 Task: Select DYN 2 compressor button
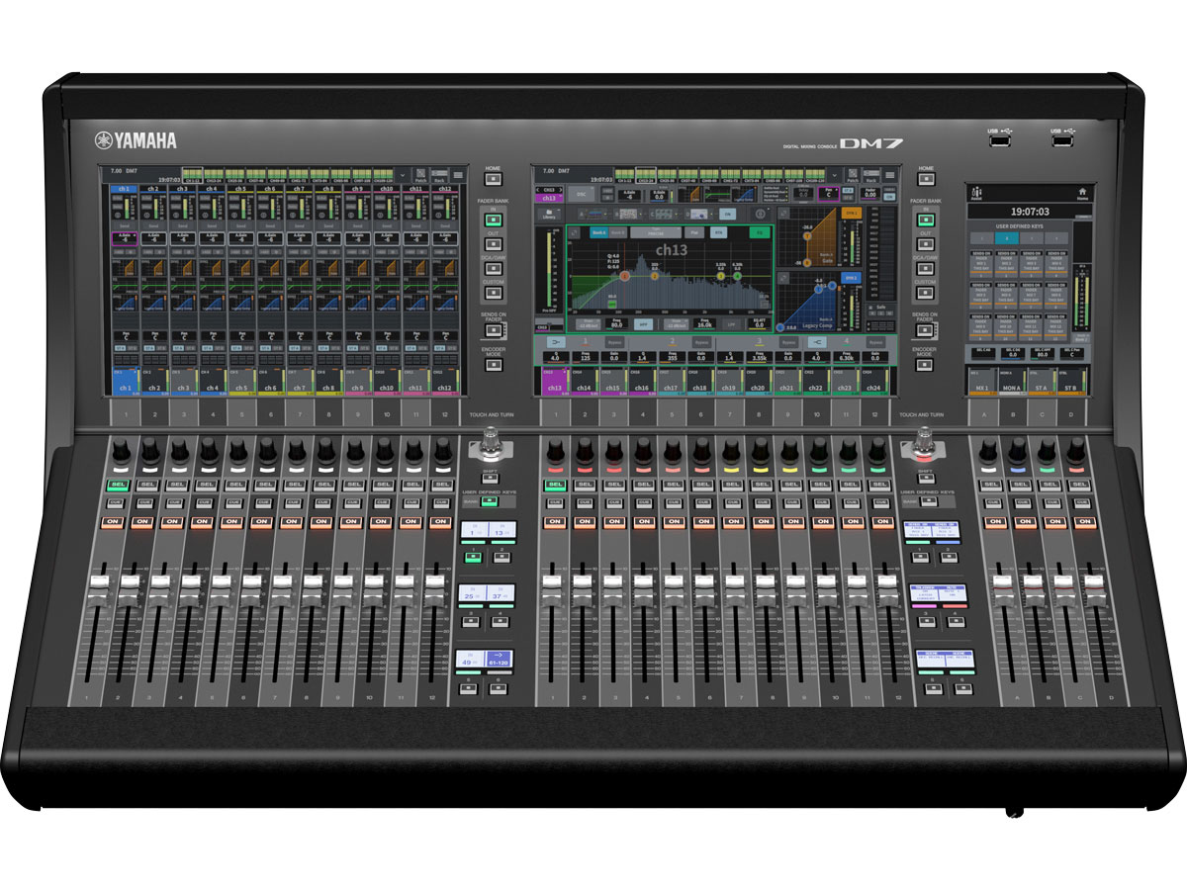click(x=851, y=278)
